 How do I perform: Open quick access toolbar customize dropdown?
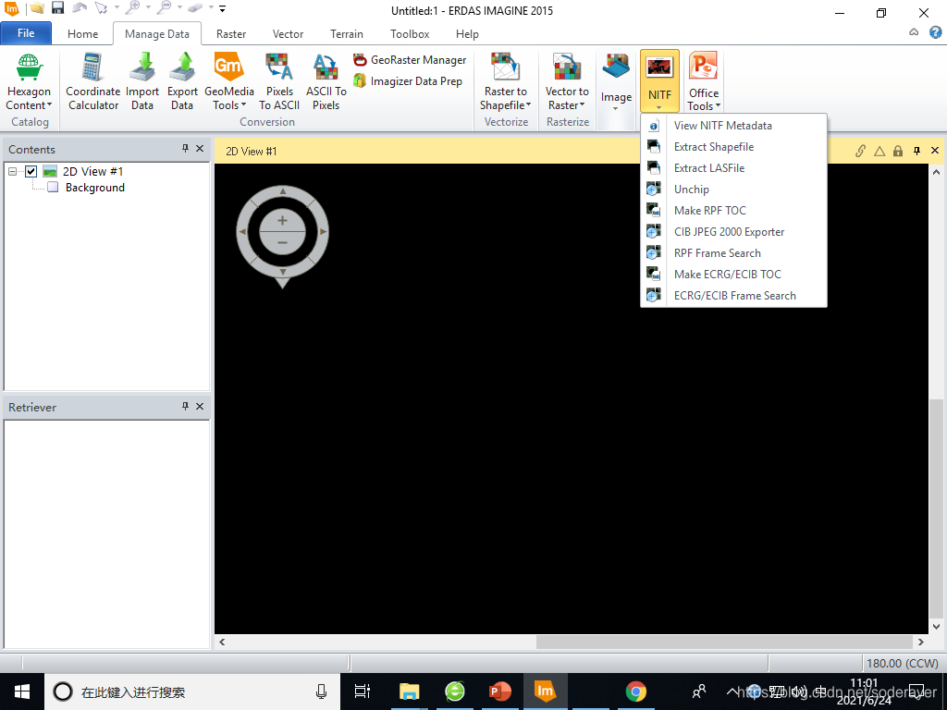tap(222, 8)
